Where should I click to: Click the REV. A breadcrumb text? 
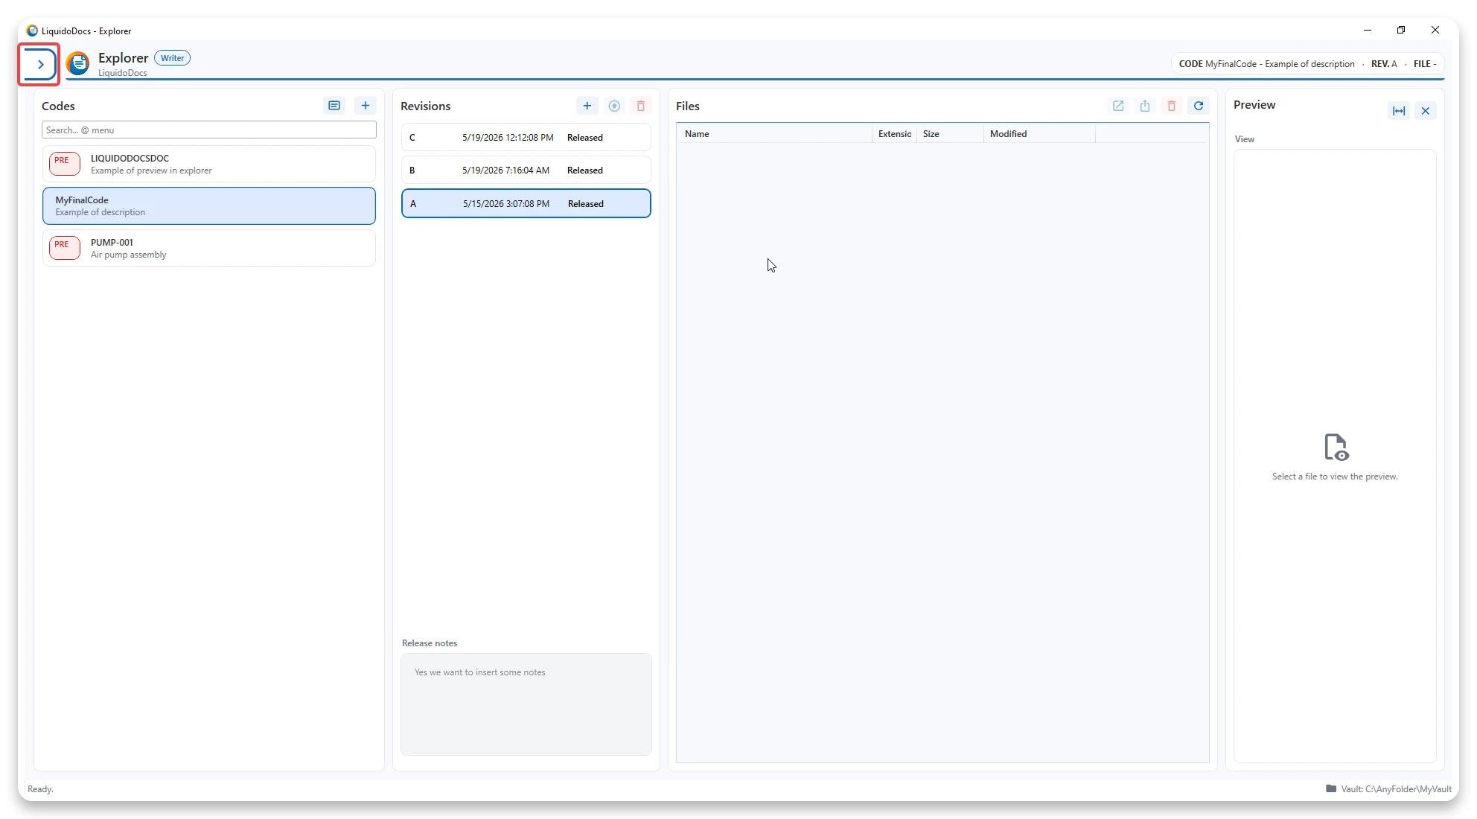1384,64
